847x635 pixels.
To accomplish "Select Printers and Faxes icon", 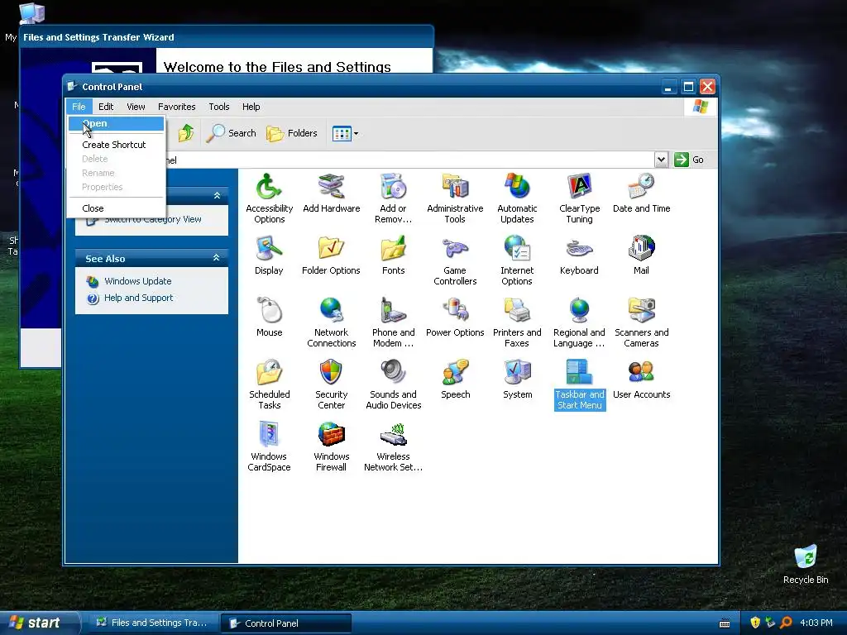I will point(517,322).
